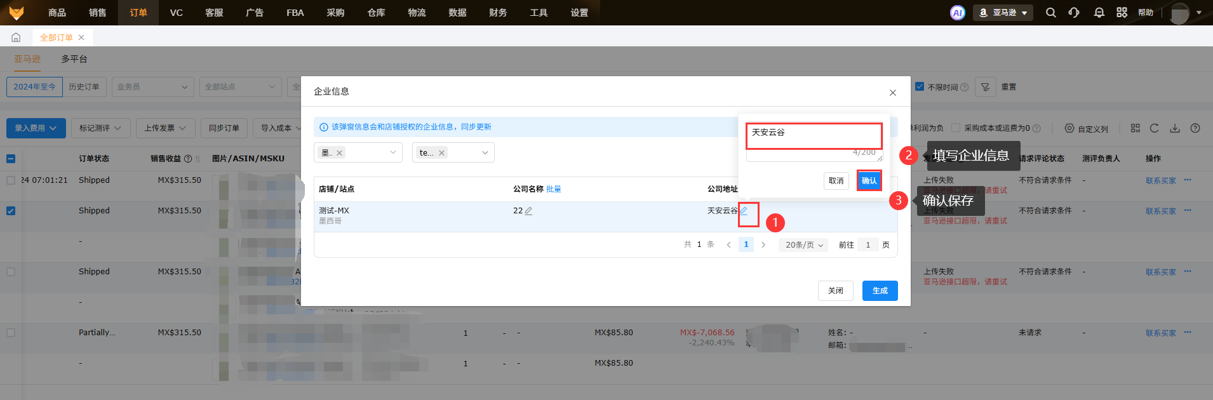Viewport: 1213px width, 400px height.
Task: Open more actions for Partially row
Action: click(1188, 333)
